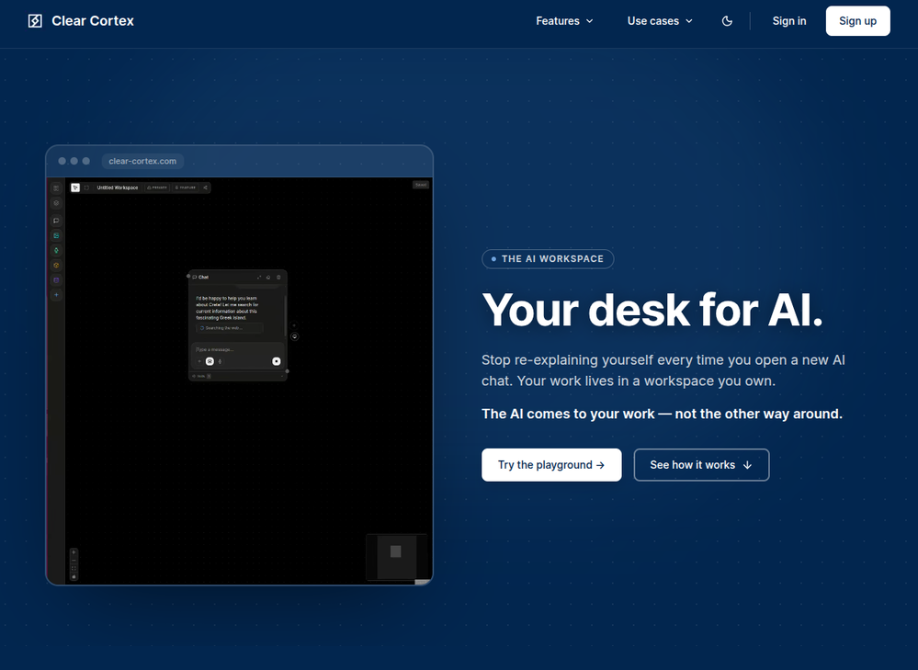Click the canvas zoom in plus control
The height and width of the screenshot is (670, 918).
(74, 552)
